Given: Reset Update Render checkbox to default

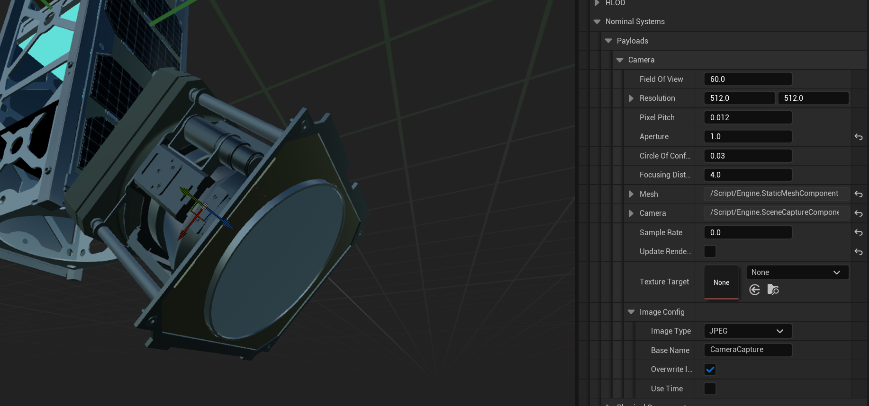Looking at the screenshot, I should pyautogui.click(x=858, y=252).
